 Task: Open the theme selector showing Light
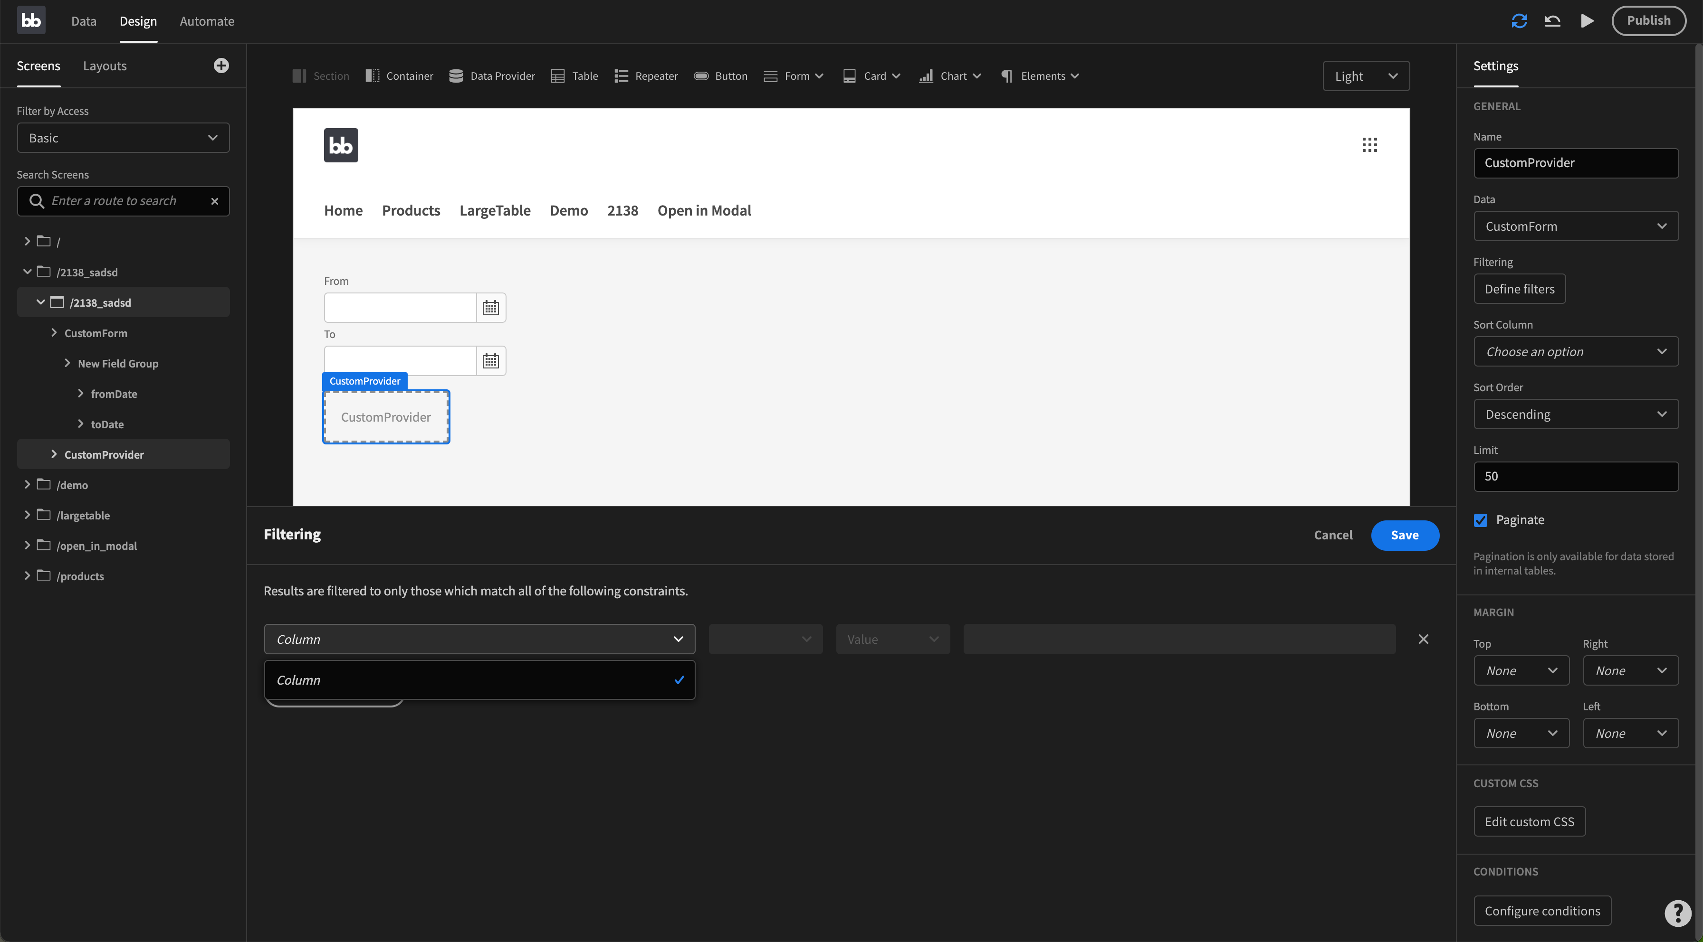pyautogui.click(x=1365, y=75)
